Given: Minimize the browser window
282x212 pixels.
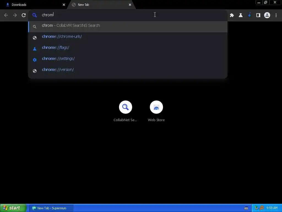Looking at the screenshot, I should click(x=259, y=2).
